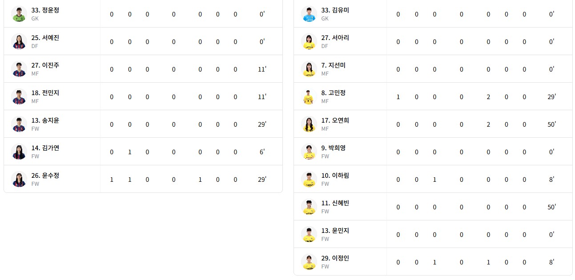575x280 pixels.
Task: Click goalkeeper 정윤정's avatar photo
Action: click(19, 14)
